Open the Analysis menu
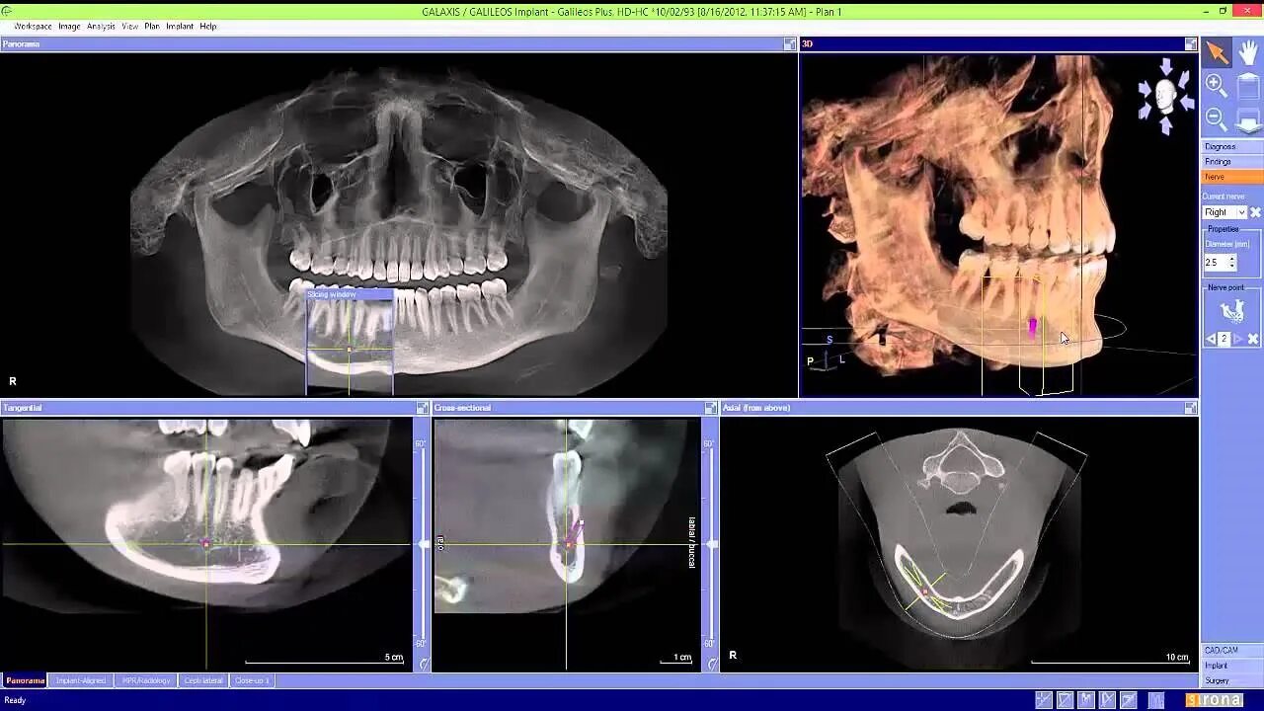 point(101,27)
